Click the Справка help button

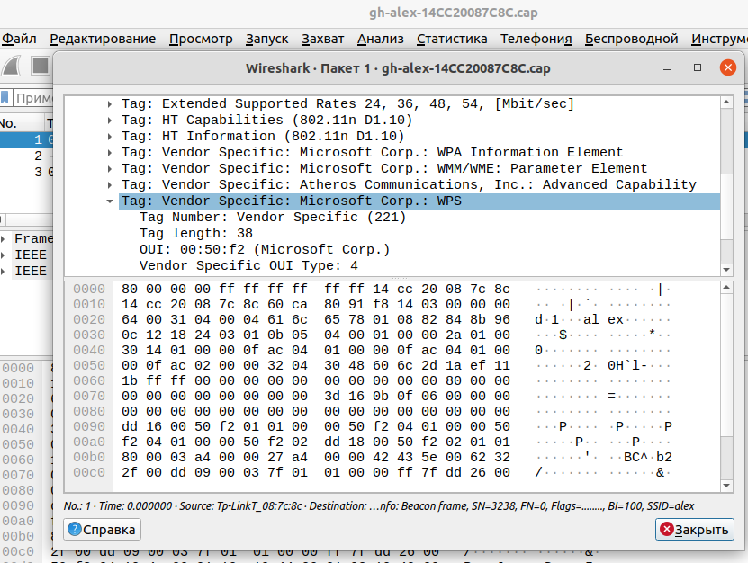102,530
